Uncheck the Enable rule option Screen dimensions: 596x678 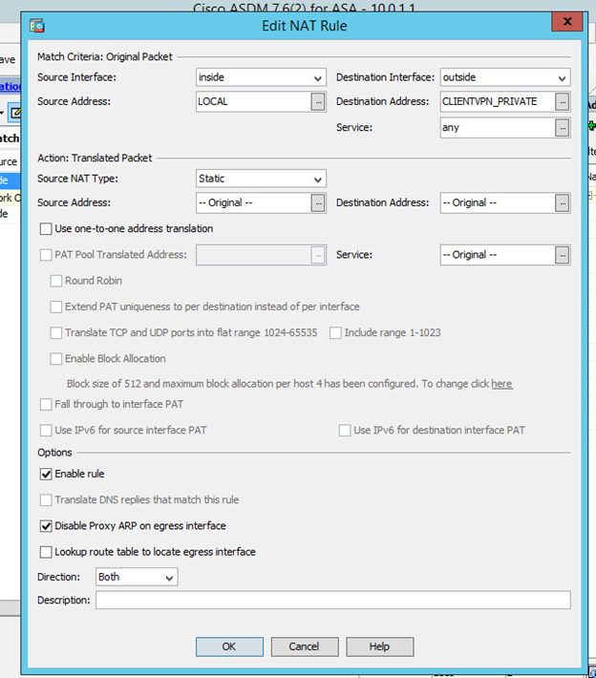(46, 474)
